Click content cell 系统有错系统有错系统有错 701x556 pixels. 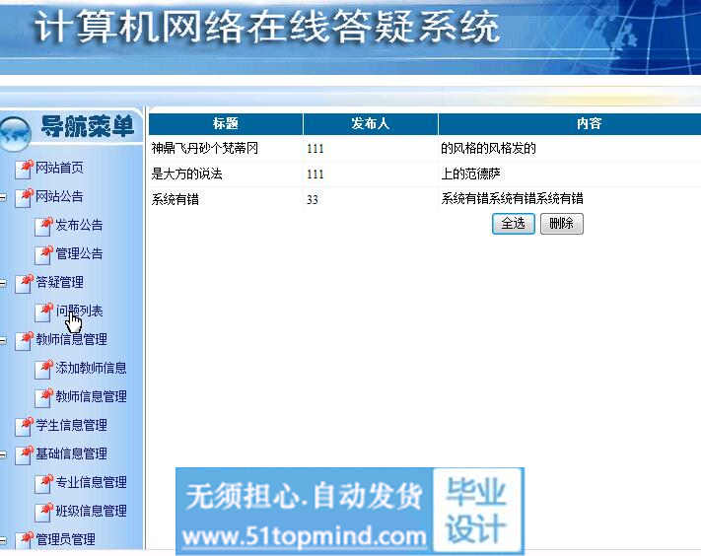click(512, 199)
